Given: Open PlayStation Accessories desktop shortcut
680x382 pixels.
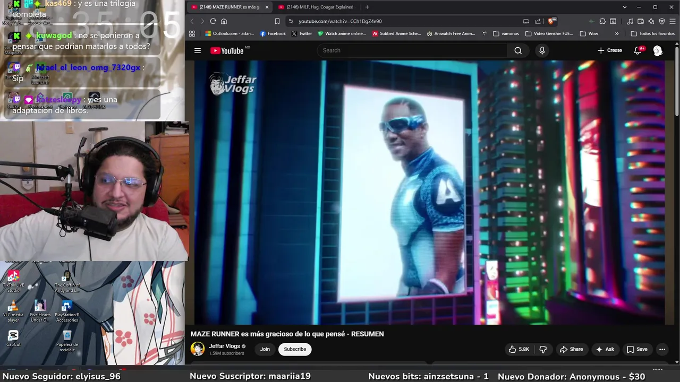Looking at the screenshot, I should point(67,312).
